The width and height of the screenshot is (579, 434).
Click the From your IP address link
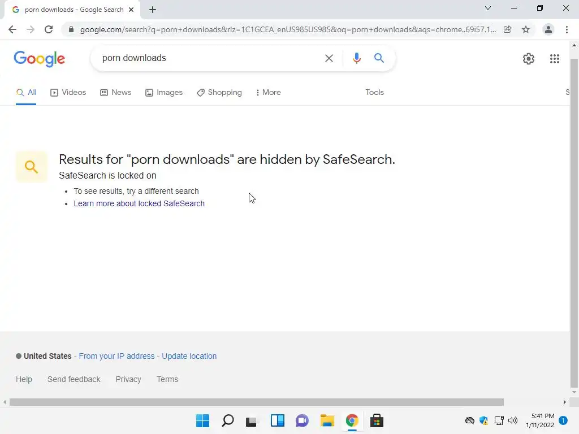[116, 356]
